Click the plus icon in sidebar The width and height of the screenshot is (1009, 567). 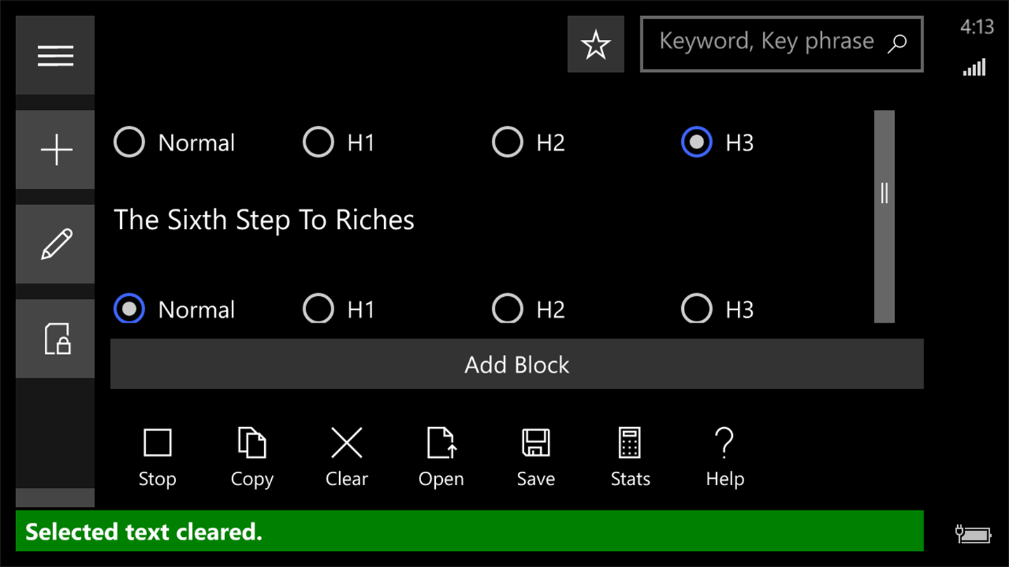point(55,150)
